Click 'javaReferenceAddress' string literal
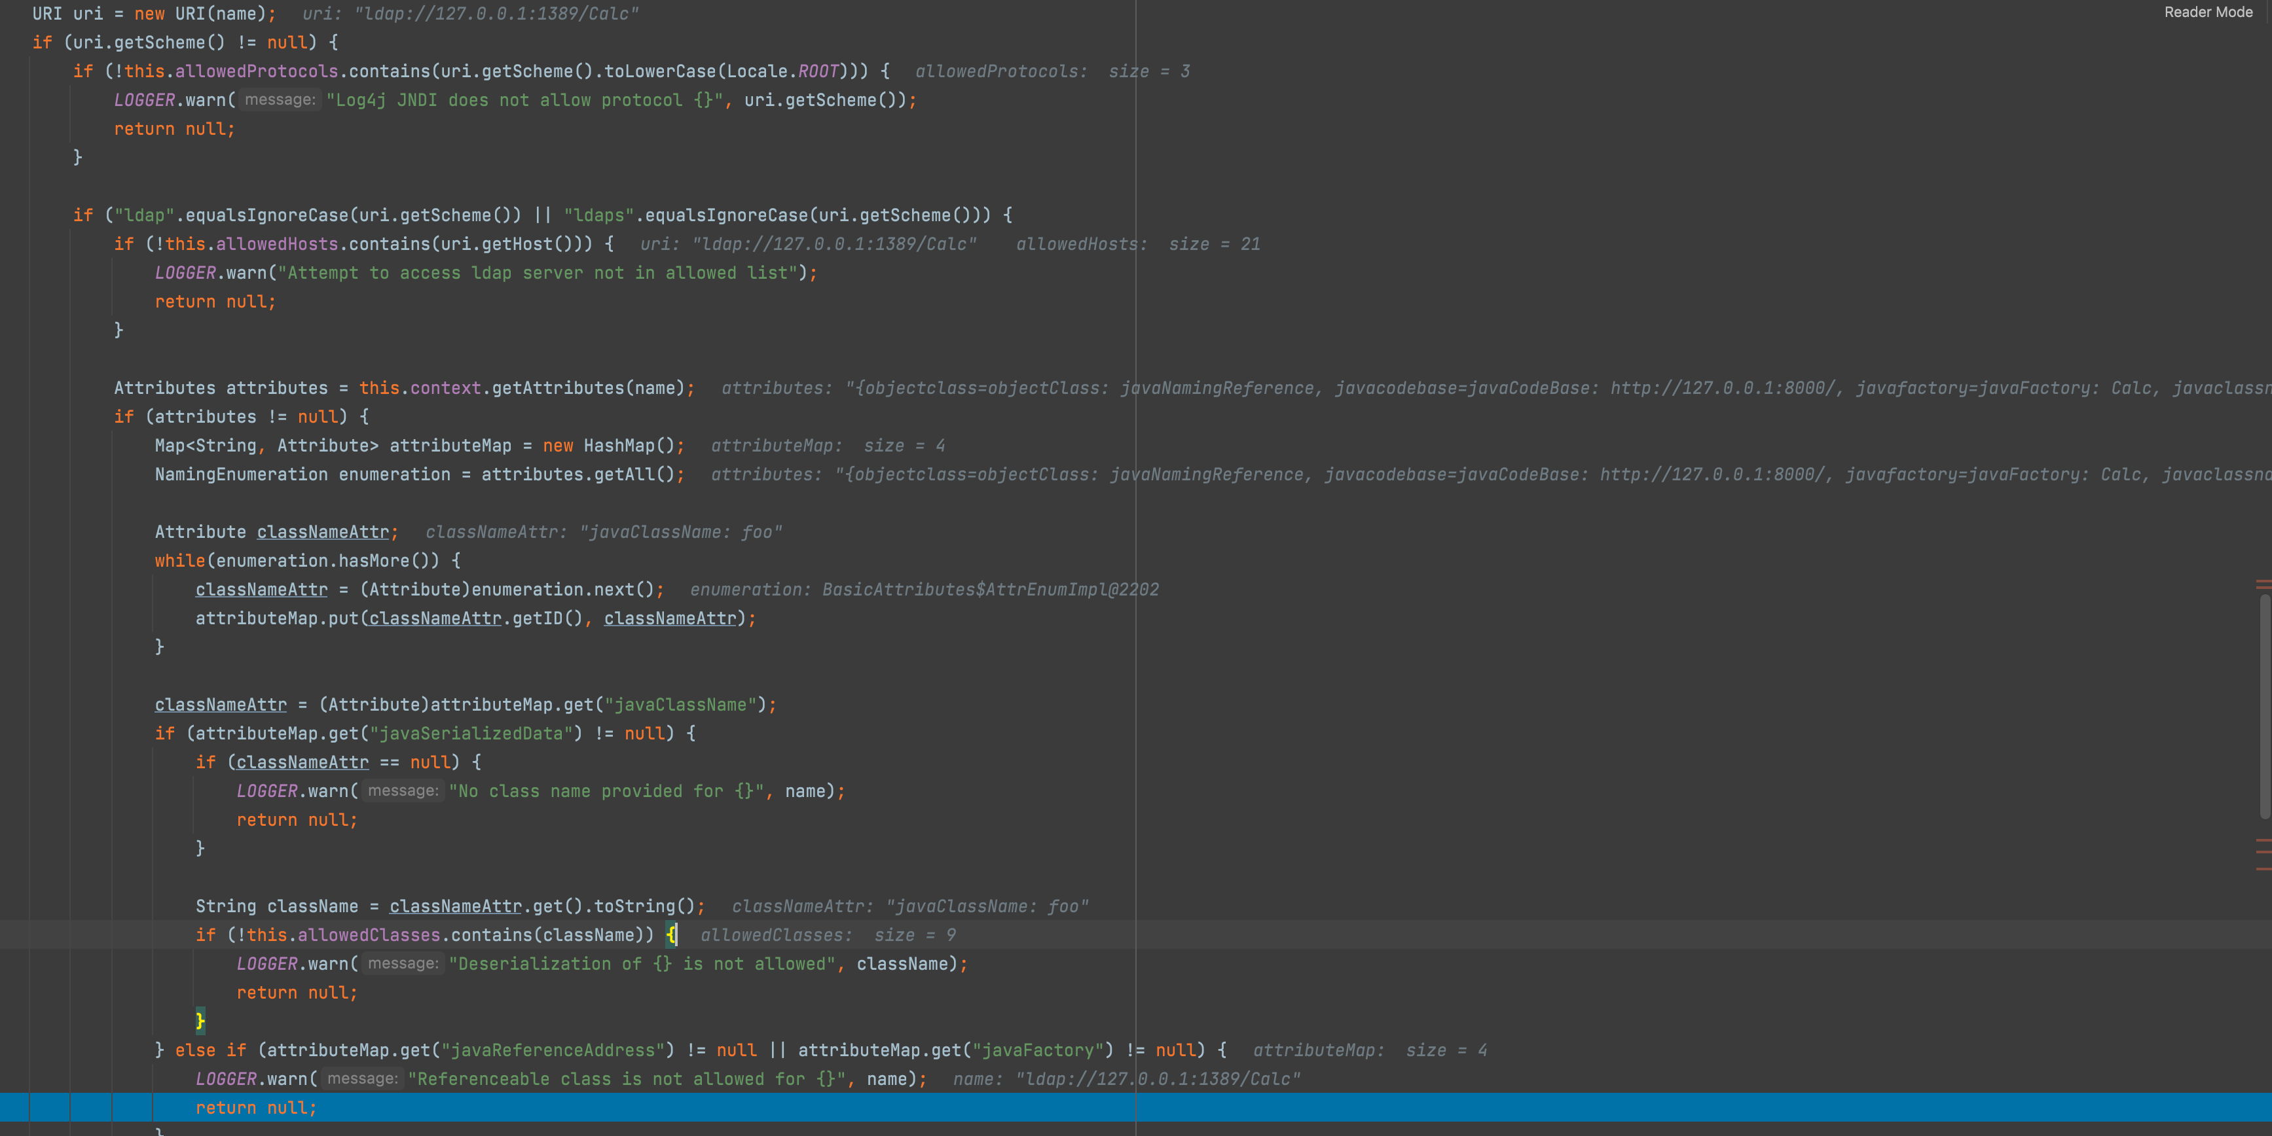 pos(553,1050)
